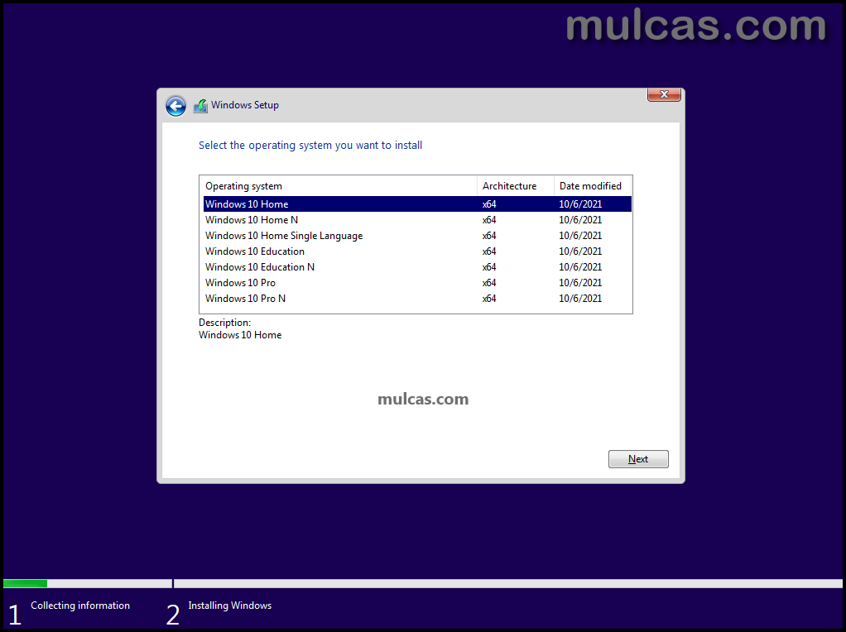
Task: Click the Collecting information step label
Action: 80,606
